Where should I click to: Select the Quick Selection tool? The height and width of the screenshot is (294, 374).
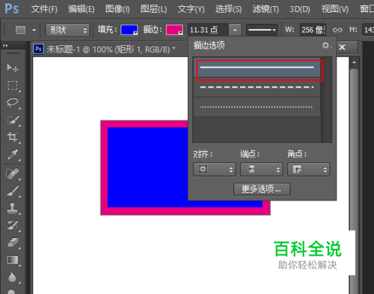coord(13,120)
